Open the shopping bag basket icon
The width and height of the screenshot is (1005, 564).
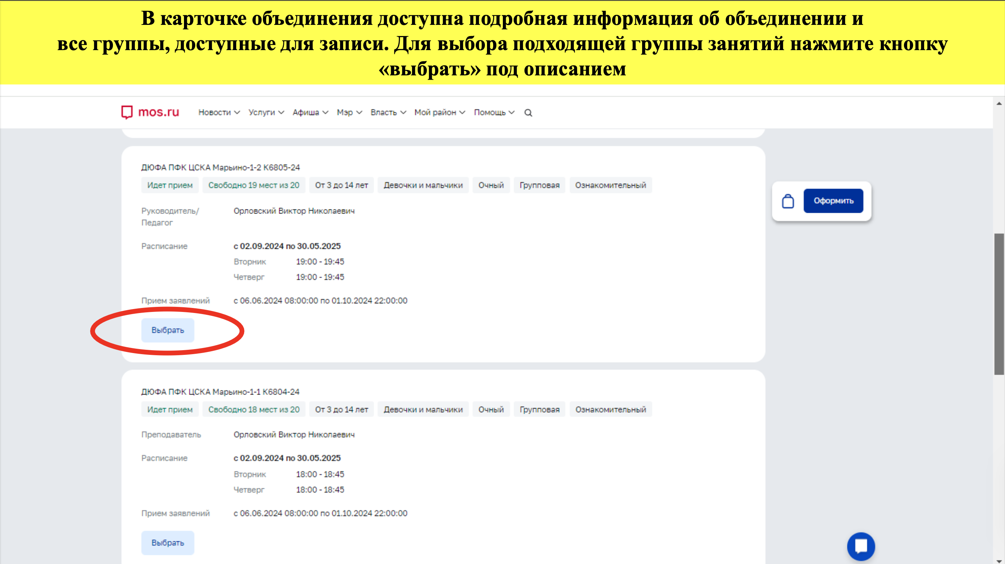(788, 201)
